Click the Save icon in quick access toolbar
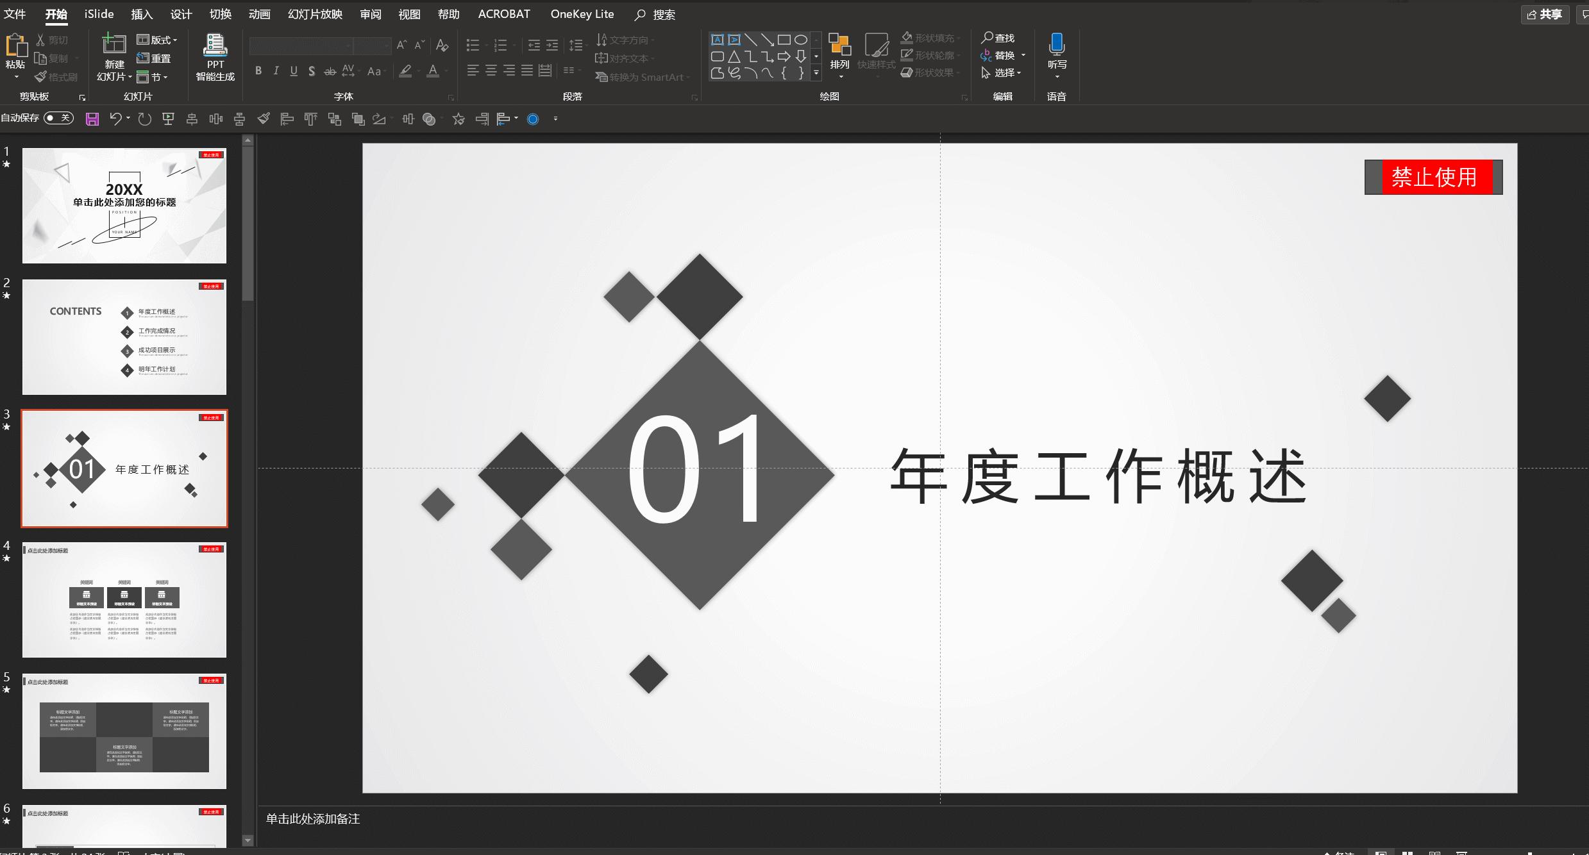Screen dimensions: 1589x855 (x=92, y=118)
